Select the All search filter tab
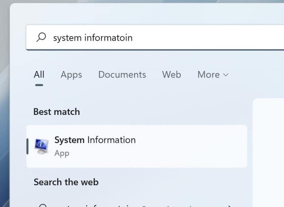Image resolution: width=284 pixels, height=207 pixels. click(39, 75)
